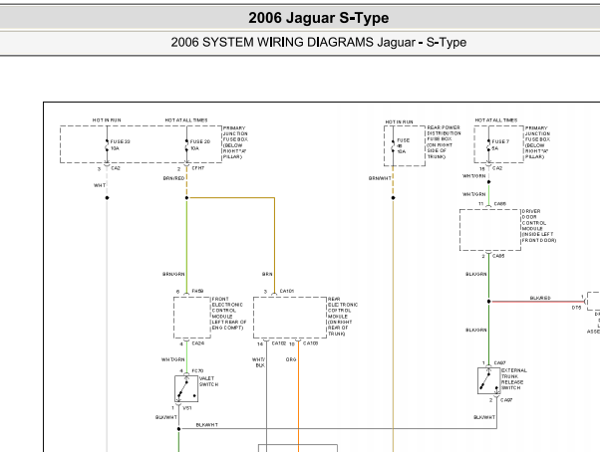600x452 pixels.
Task: Click the 'BRN/WHT' wire label
Action: pyautogui.click(x=380, y=178)
